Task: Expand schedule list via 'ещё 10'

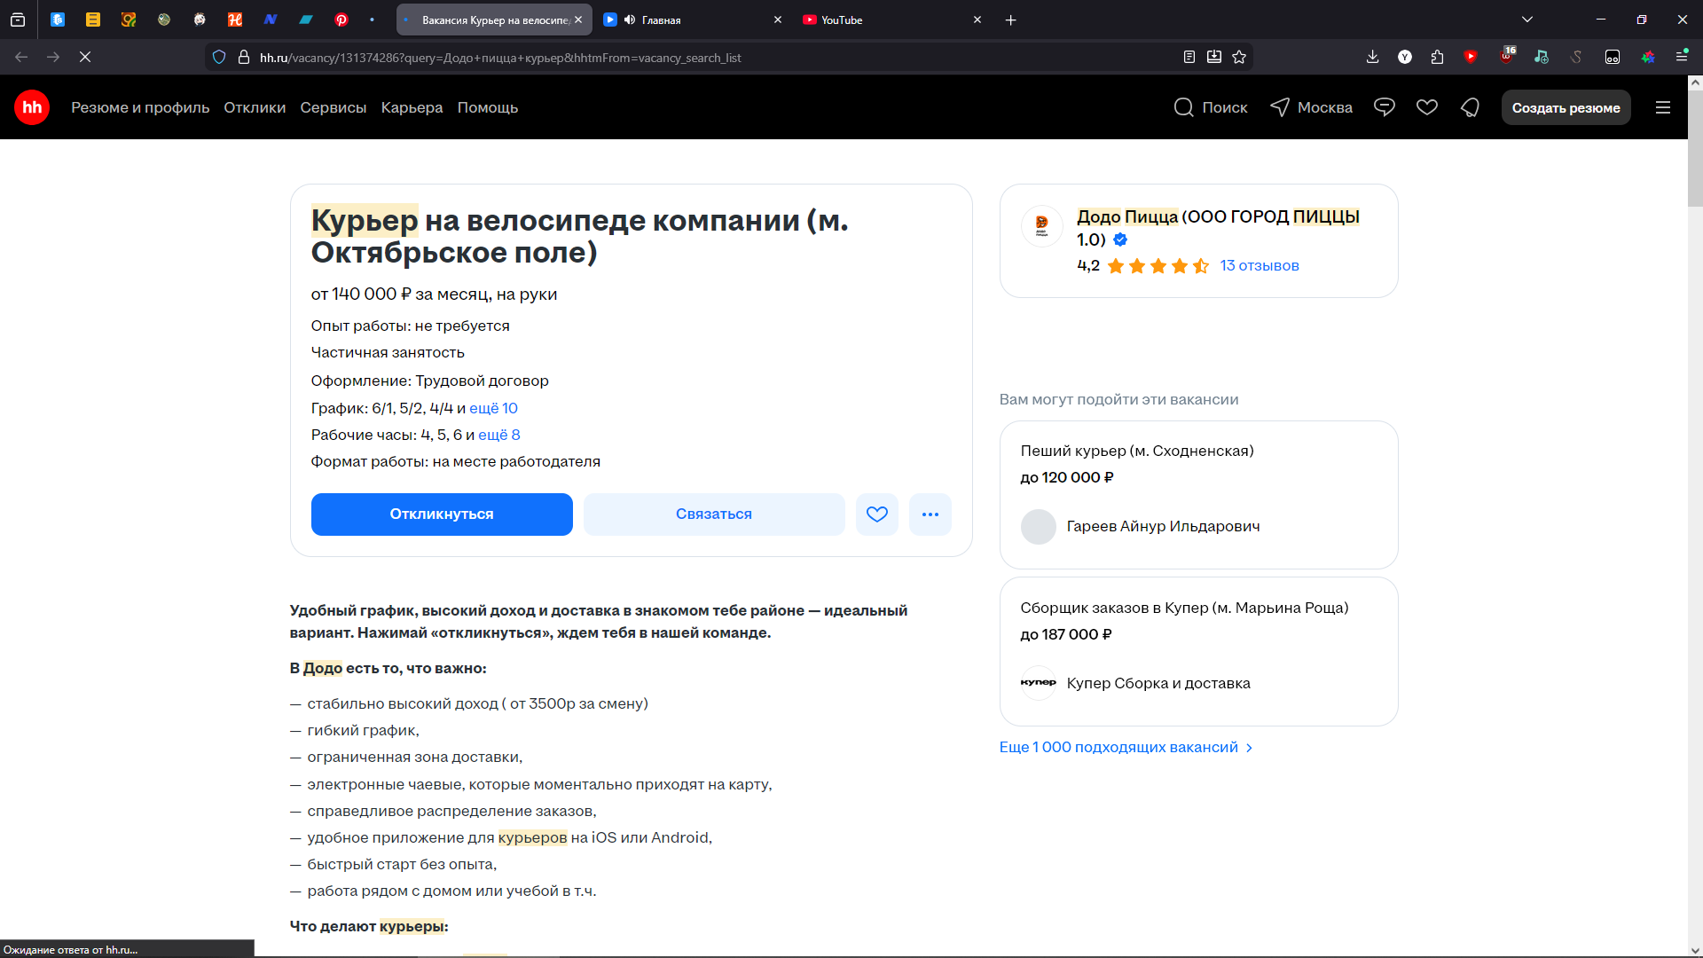Action: pos(493,408)
